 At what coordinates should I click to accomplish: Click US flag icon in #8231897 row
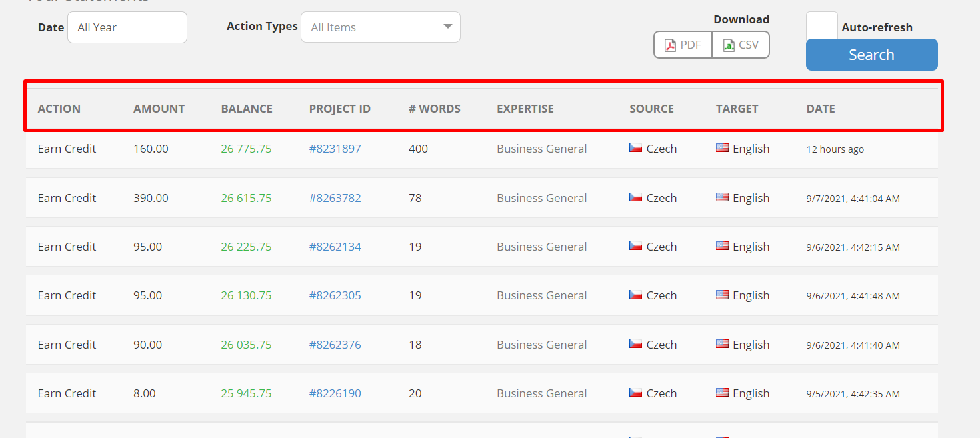point(722,148)
